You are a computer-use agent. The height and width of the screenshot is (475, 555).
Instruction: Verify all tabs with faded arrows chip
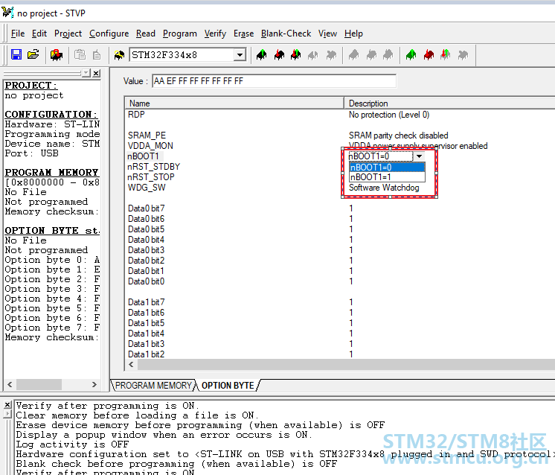pyautogui.click(x=446, y=55)
